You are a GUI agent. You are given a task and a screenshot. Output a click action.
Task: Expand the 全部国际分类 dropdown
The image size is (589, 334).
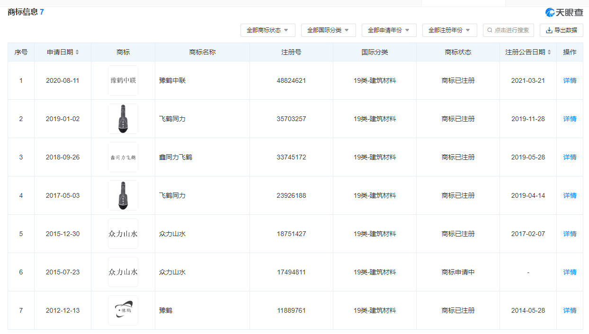point(328,30)
